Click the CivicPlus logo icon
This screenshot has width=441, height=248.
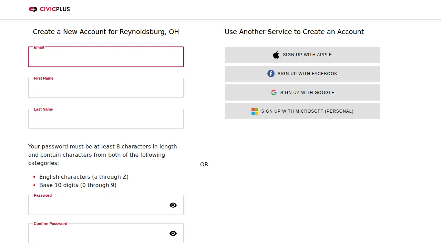33,9
